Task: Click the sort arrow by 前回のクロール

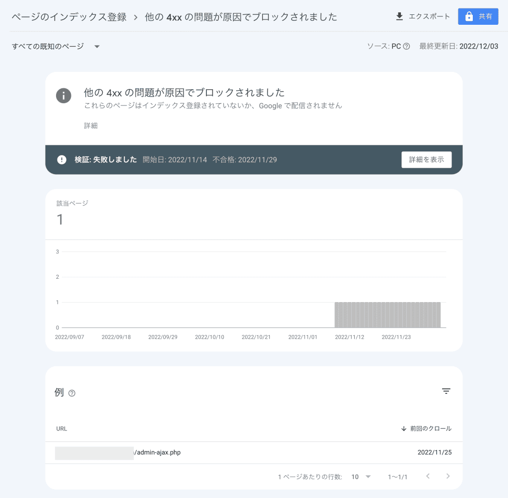Action: (404, 429)
